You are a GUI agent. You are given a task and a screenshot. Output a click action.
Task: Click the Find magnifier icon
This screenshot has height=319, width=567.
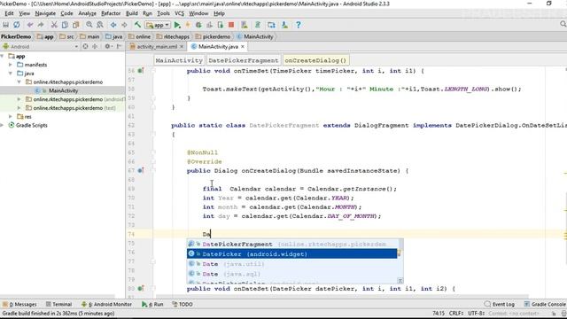click(89, 25)
